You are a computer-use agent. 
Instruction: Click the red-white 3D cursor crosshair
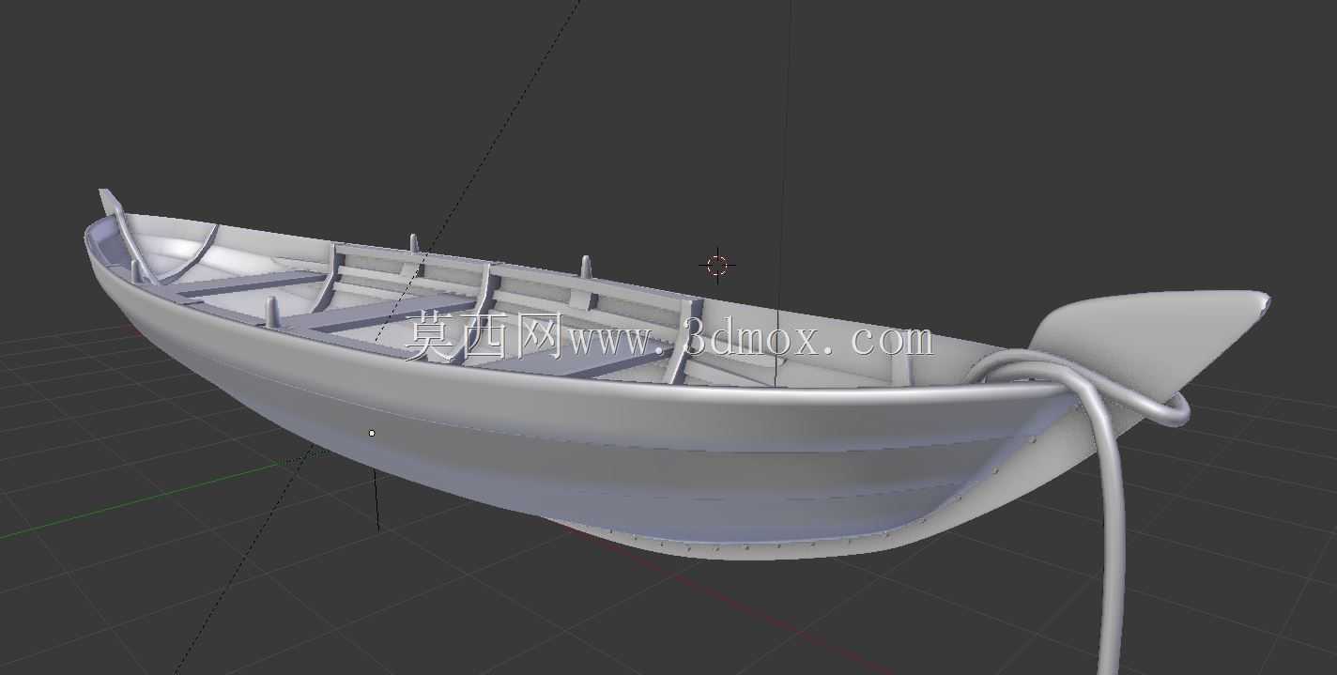click(x=717, y=266)
